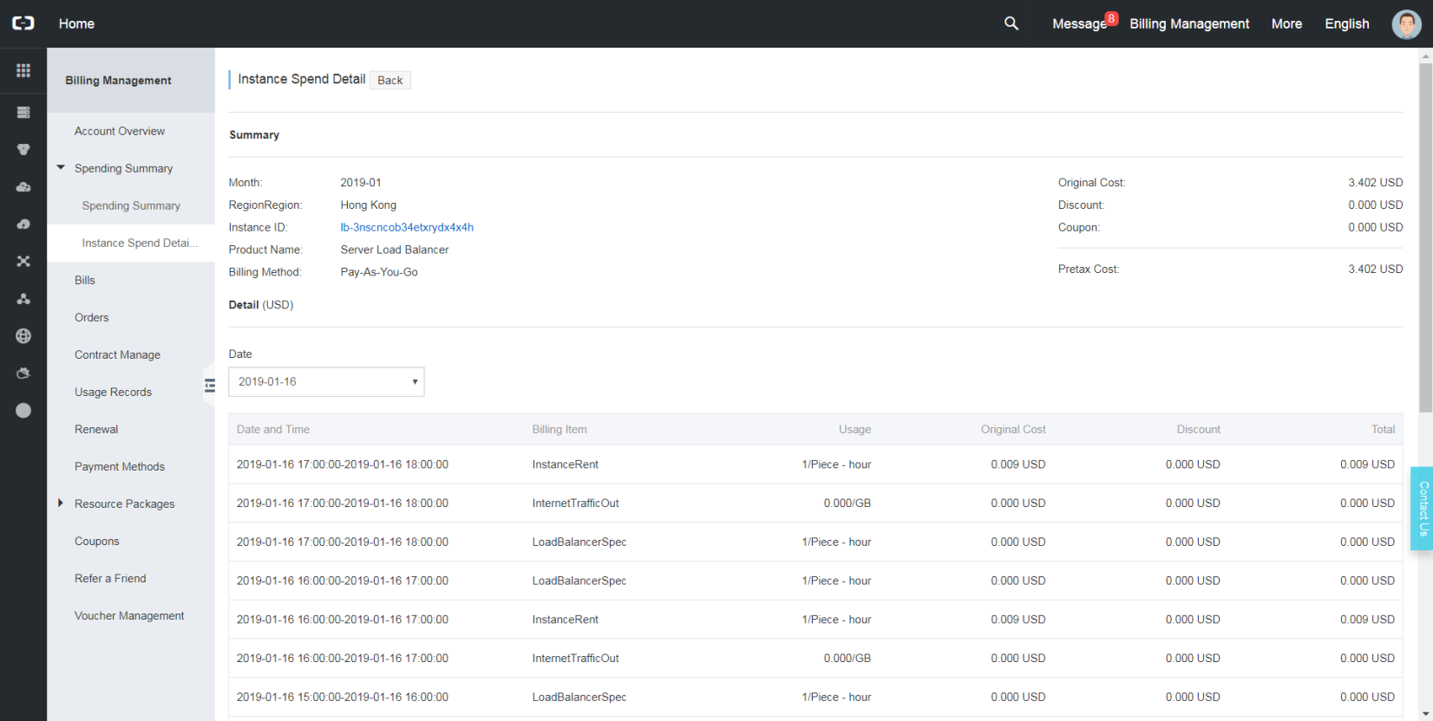Viewport: 1433px width, 721px height.
Task: Collapse the billing sidebar with handle icon
Action: pos(209,386)
